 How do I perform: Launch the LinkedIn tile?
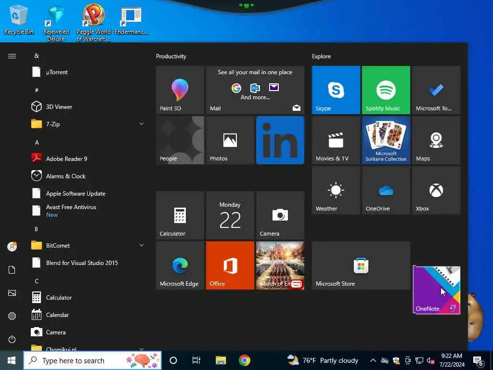click(x=280, y=140)
